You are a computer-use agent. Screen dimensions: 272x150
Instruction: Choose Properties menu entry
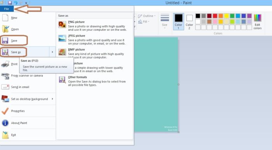(x=28, y=111)
